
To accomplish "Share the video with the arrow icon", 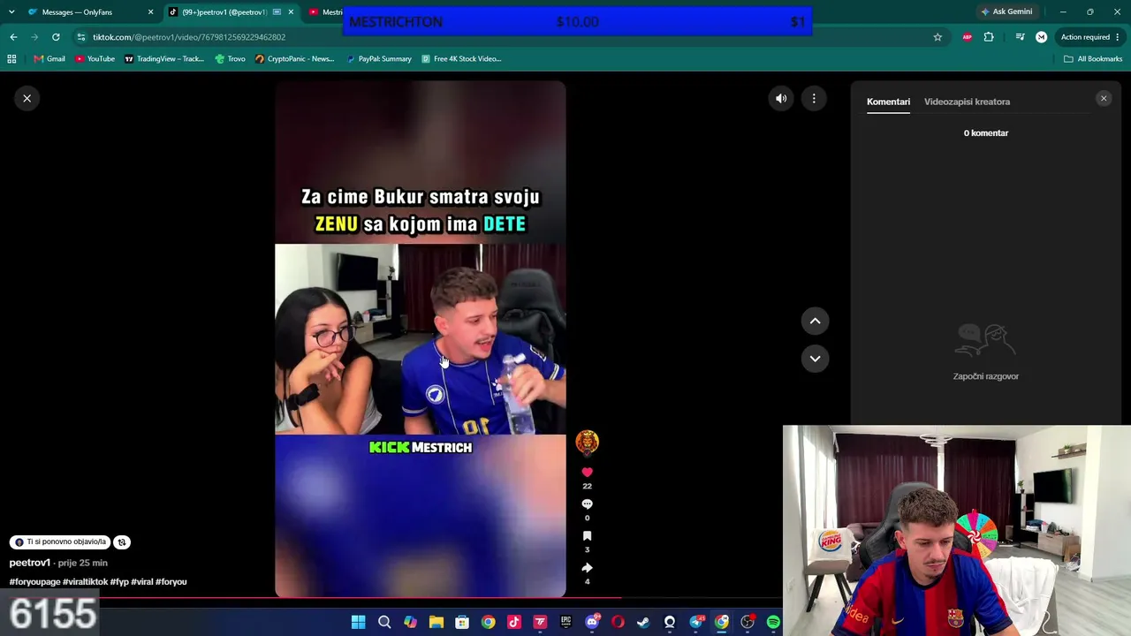I will (587, 568).
